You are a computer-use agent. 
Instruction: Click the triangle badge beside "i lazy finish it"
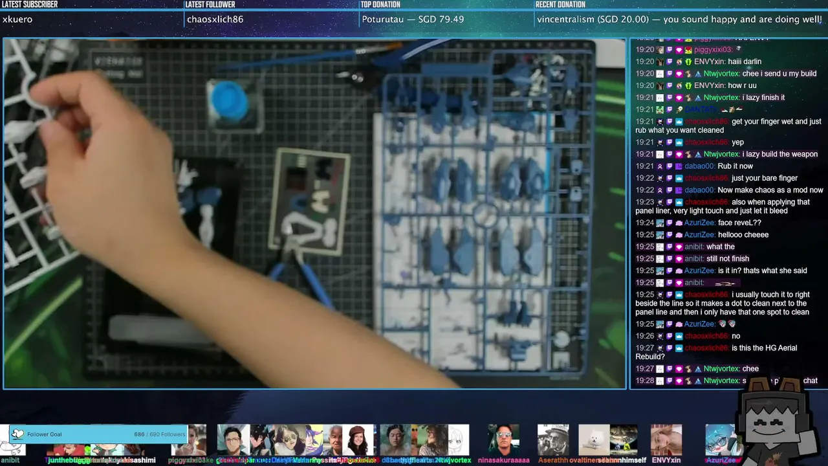(x=699, y=98)
